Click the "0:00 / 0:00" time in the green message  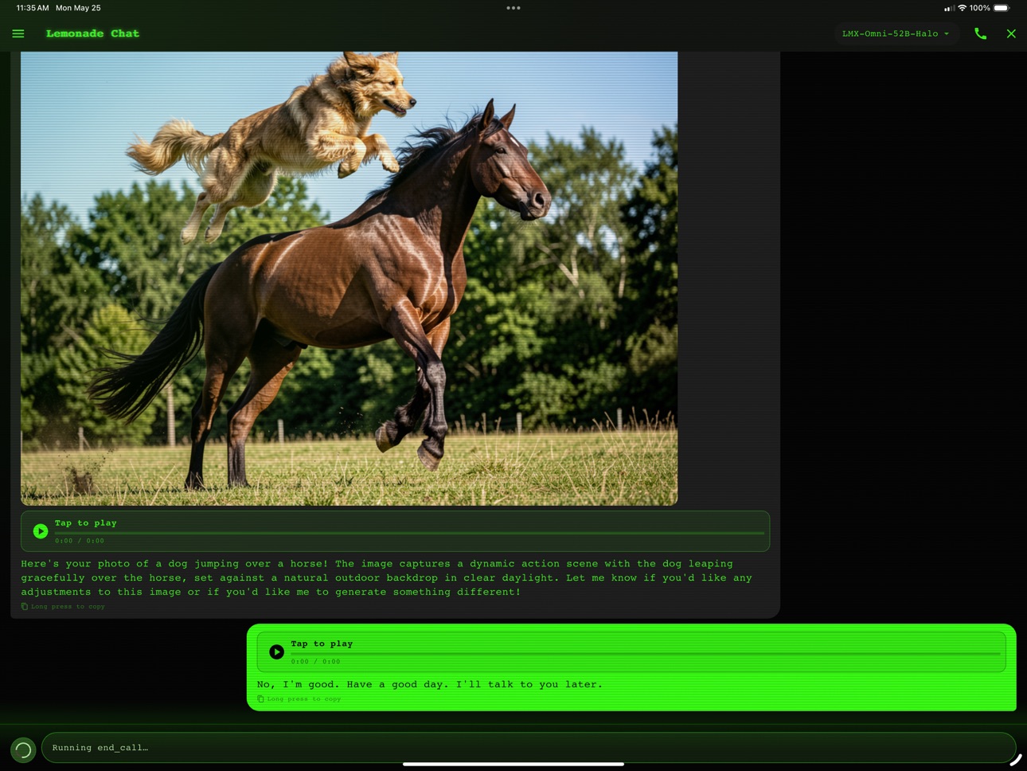[x=315, y=662]
